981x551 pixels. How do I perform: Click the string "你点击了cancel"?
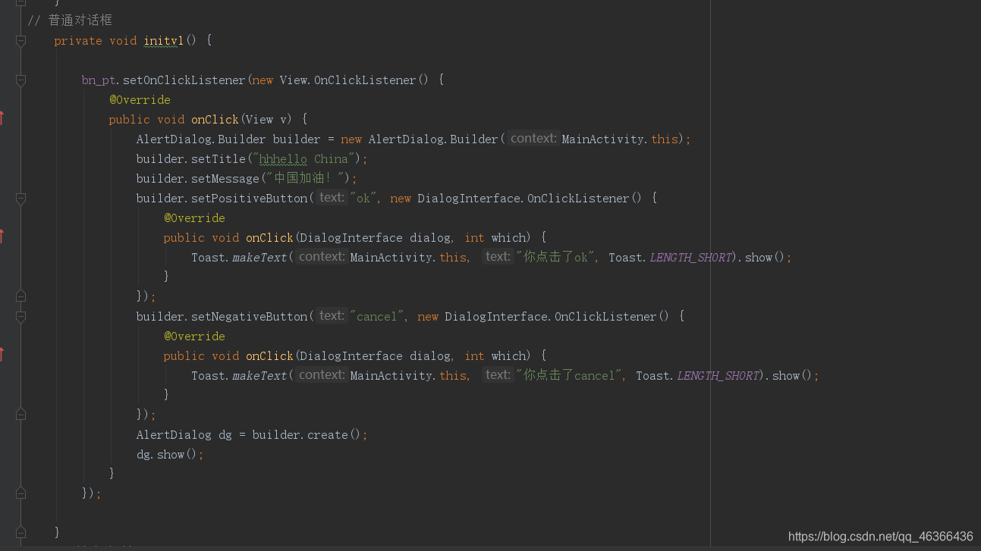point(569,376)
